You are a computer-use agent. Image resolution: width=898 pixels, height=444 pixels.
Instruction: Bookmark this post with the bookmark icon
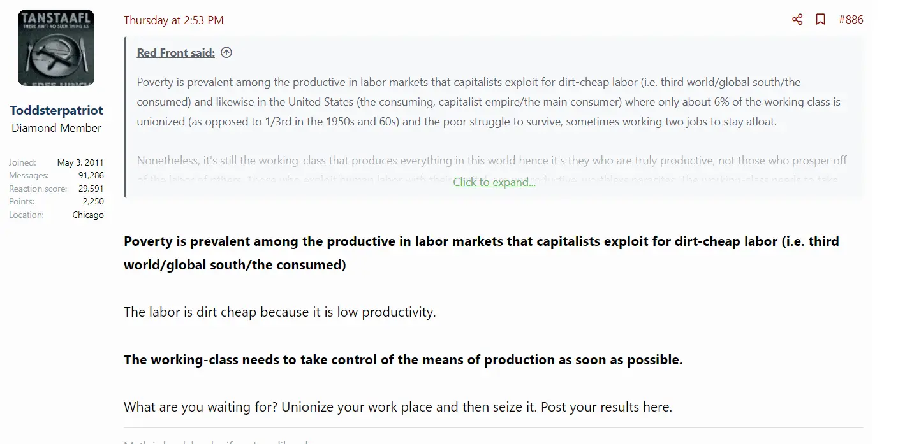pos(821,20)
